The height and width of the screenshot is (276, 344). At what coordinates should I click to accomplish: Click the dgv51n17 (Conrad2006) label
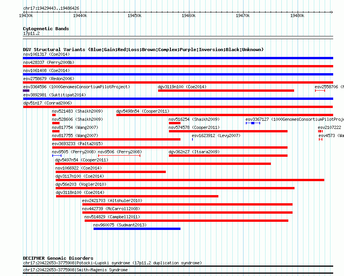click(48, 103)
